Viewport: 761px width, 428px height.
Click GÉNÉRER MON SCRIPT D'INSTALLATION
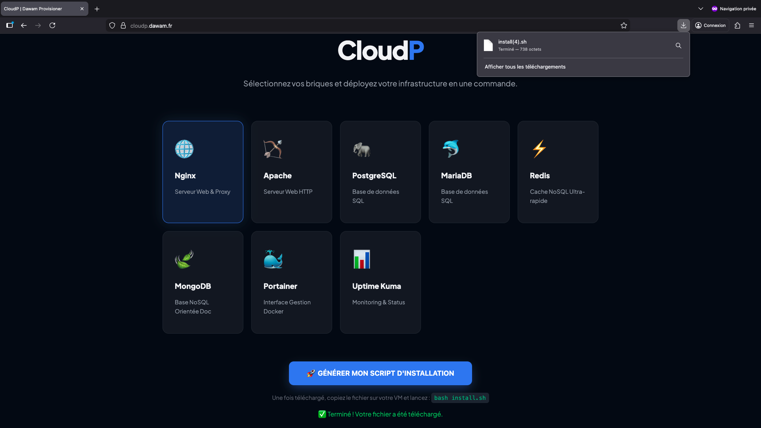(380, 373)
